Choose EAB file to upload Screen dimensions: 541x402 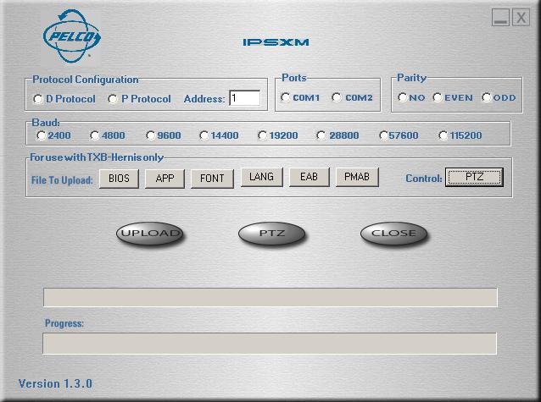(310, 177)
